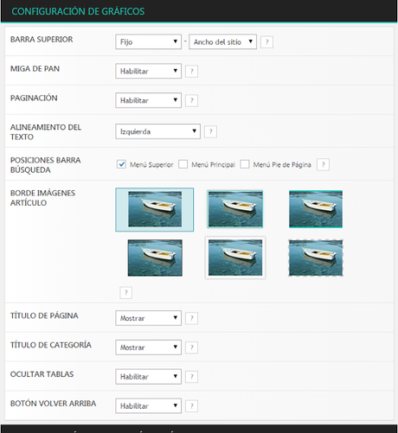
Task: Open the Ocultar Tablas Habilitar dropdown
Action: (x=148, y=377)
